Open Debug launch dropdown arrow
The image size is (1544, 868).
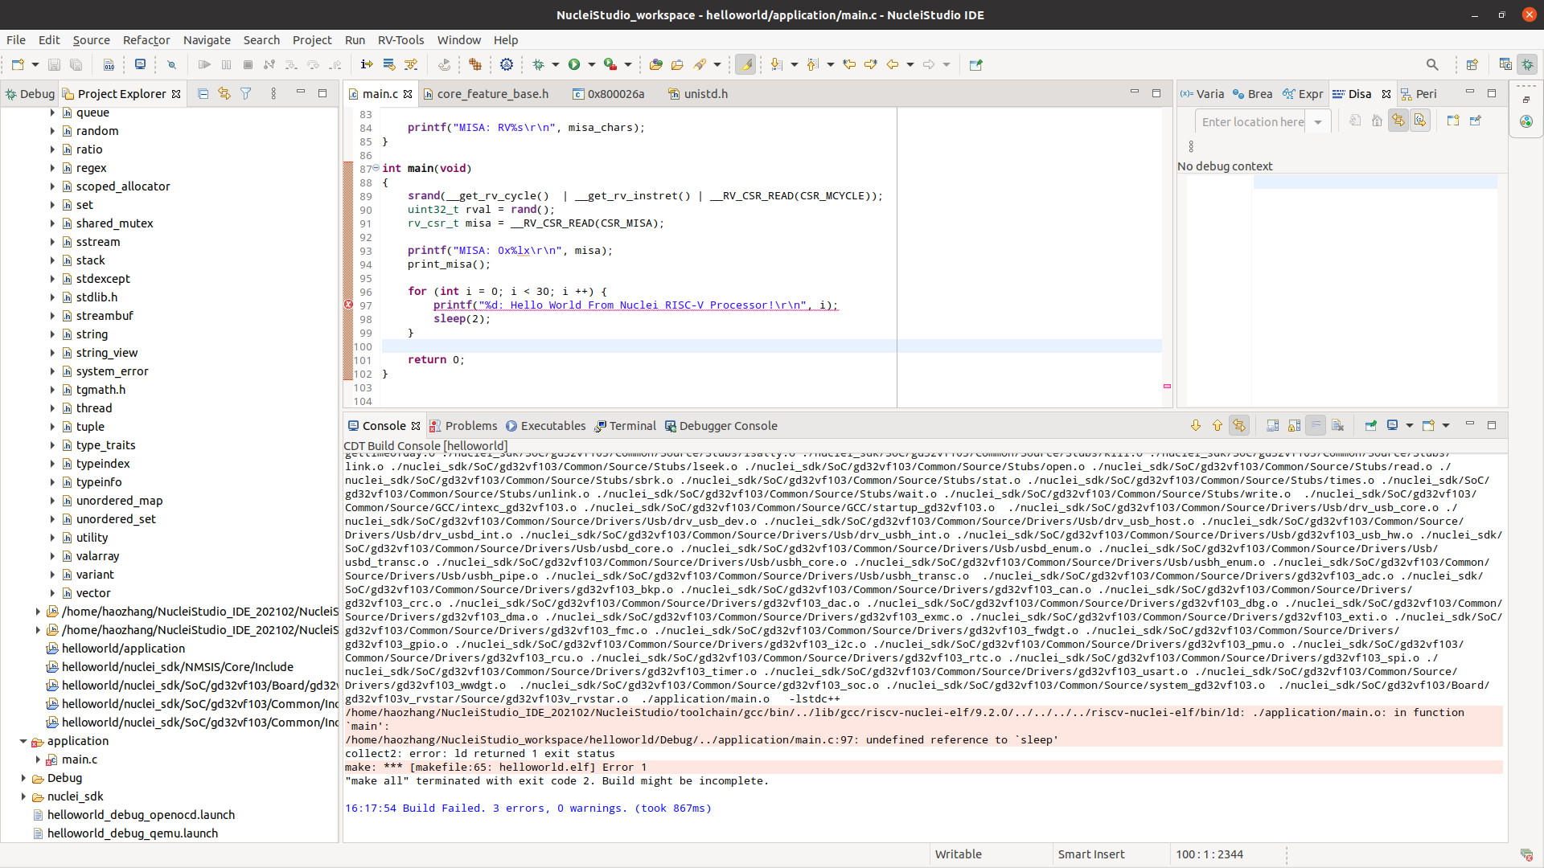(555, 65)
